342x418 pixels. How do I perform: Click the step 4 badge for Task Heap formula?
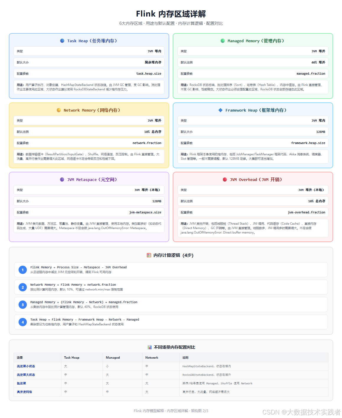pos(23,322)
